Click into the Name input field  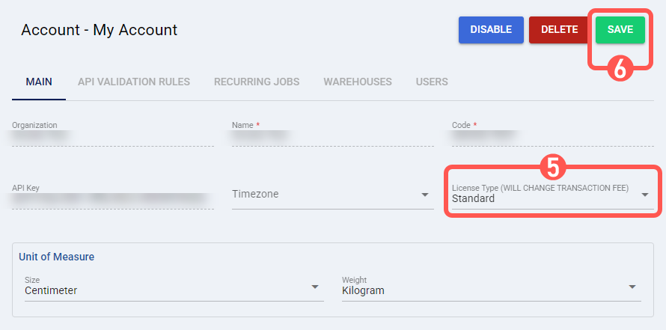coord(332,135)
